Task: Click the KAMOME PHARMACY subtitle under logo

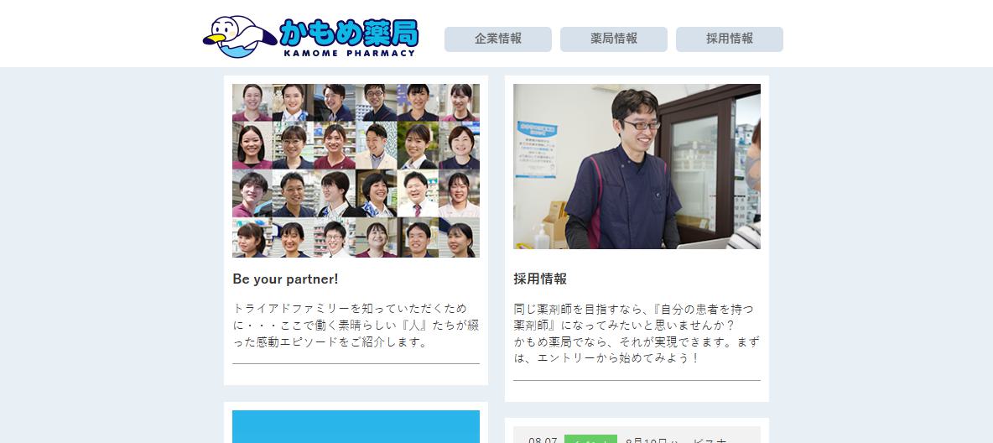Action: point(350,53)
